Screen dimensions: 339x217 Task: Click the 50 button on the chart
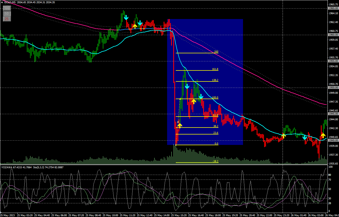(x=7, y=13)
